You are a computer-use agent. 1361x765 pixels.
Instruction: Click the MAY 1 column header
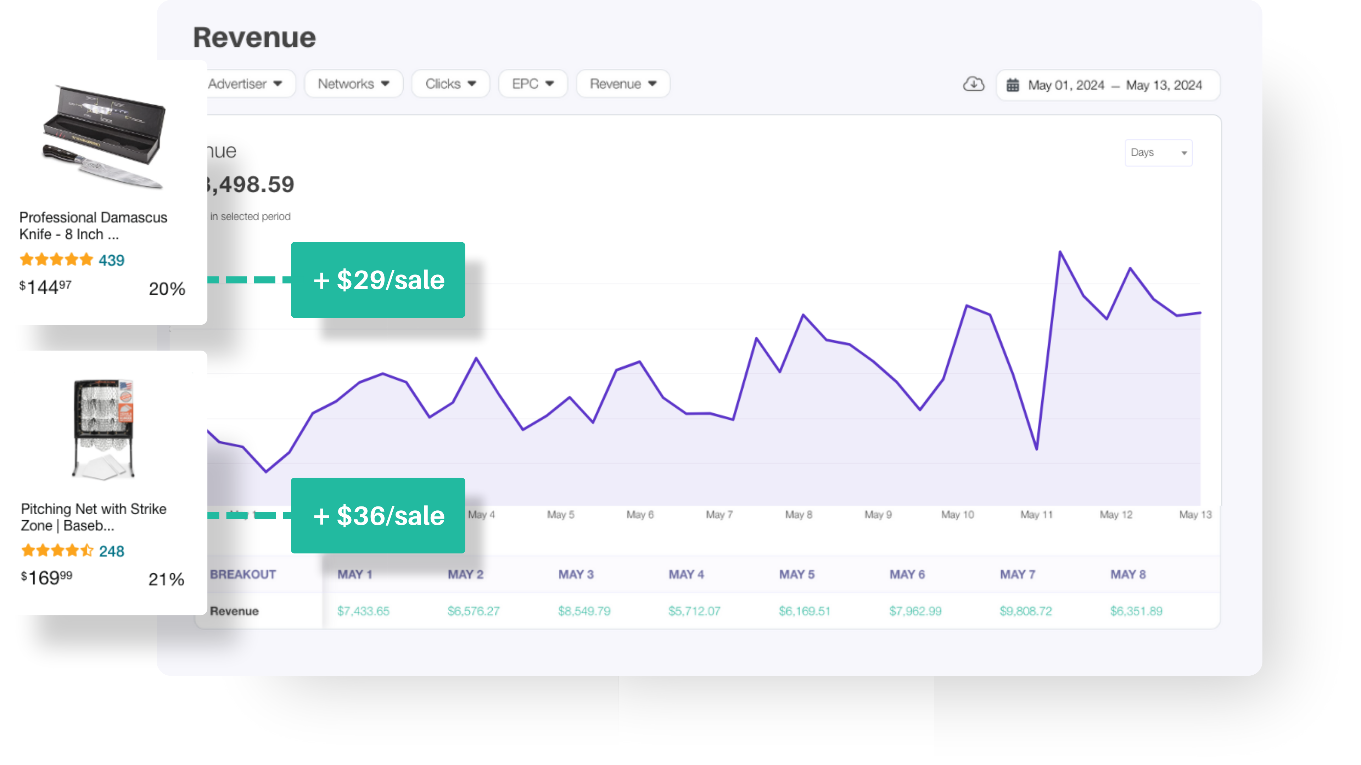coord(355,574)
